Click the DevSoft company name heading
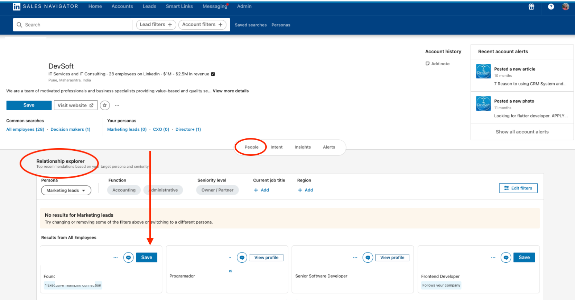Screen dimensions: 575x300 (x=61, y=66)
